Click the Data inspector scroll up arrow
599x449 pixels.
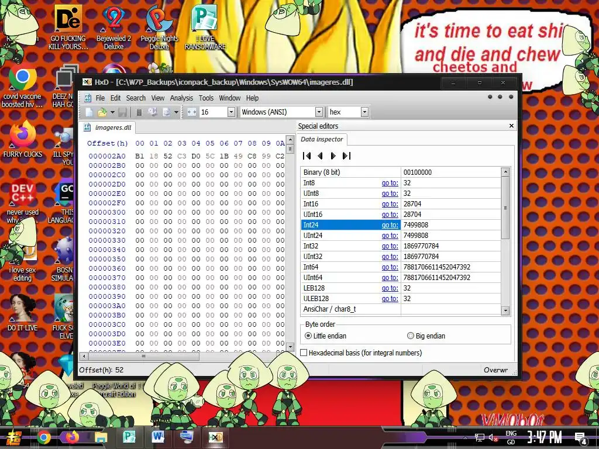(505, 172)
